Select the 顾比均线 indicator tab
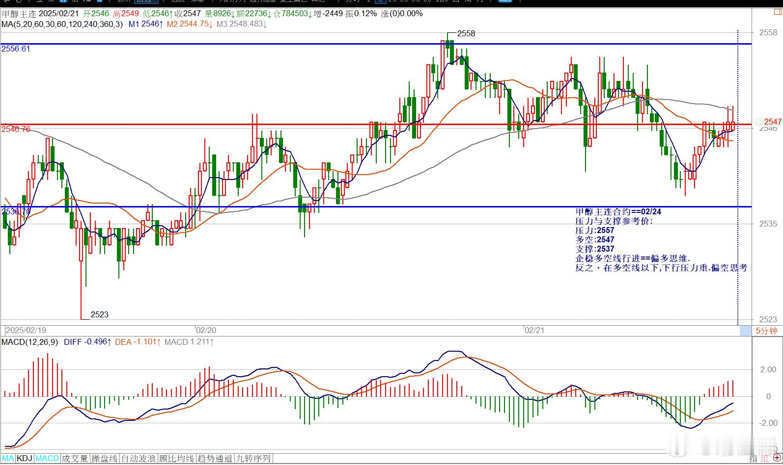Viewport: 783px width, 465px height. point(177,459)
